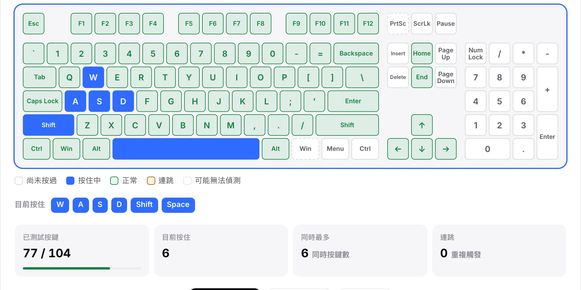Screen dimensions: 581x290
Task: Click the '重複觸發' chatter count label
Action: point(466,255)
